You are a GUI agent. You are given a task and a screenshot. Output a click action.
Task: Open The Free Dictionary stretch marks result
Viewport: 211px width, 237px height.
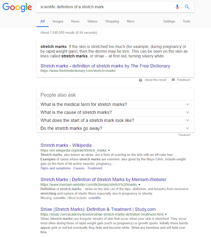pos(105,66)
